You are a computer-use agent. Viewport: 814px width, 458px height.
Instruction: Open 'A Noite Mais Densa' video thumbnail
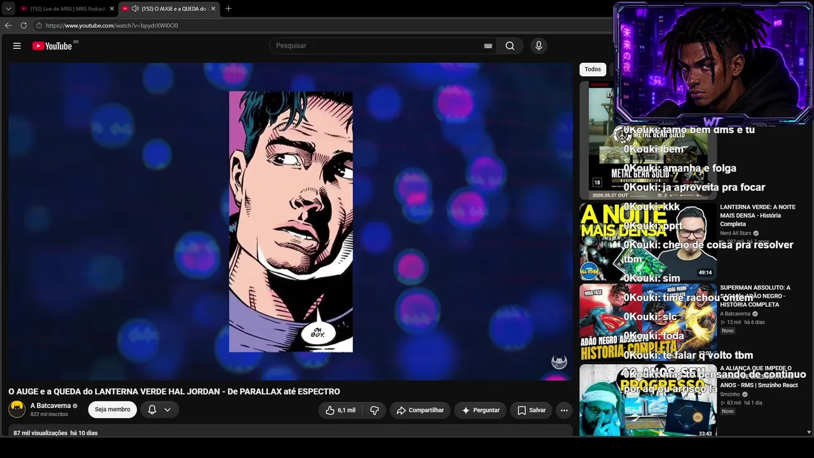[x=648, y=242]
